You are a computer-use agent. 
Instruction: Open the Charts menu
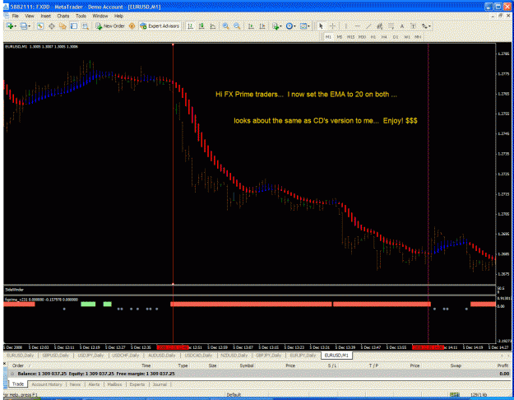63,16
